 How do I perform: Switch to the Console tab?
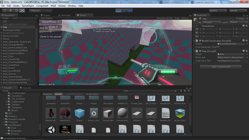coord(25,88)
